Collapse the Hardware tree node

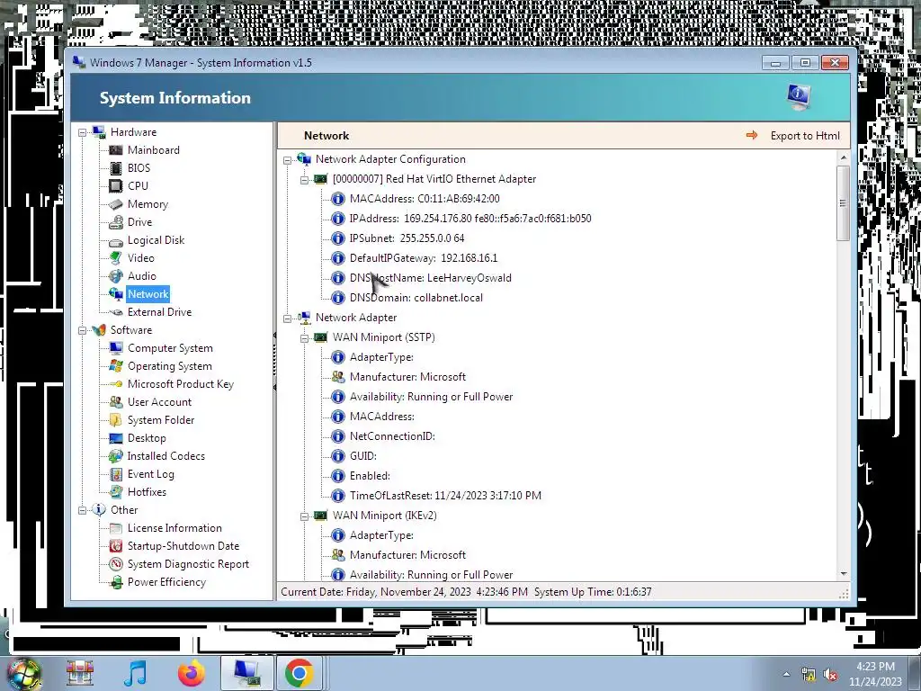click(82, 133)
